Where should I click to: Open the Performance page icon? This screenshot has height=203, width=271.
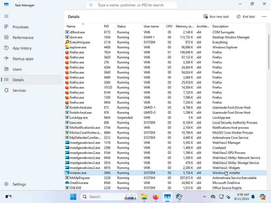(6, 38)
